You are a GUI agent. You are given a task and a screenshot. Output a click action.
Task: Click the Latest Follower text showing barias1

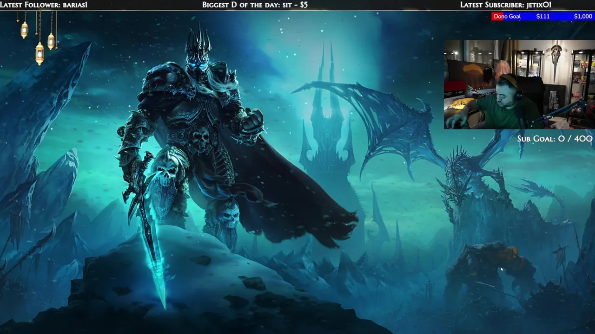coord(44,5)
